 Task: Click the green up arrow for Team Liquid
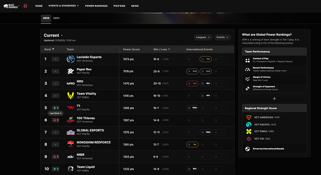(x=55, y=169)
